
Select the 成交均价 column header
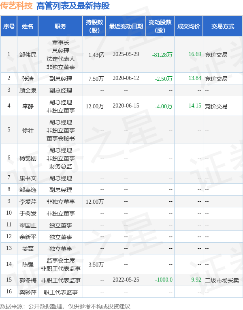point(189,26)
